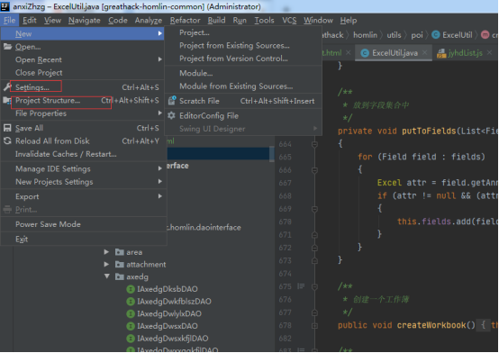Click the Scratch File icon
The image size is (499, 353).
coord(172,101)
